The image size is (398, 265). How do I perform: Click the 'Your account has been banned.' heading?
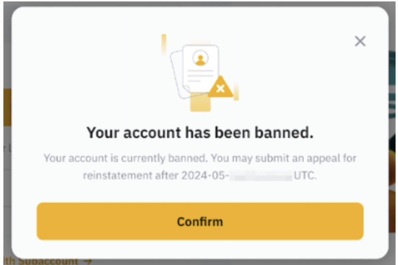coord(200,132)
